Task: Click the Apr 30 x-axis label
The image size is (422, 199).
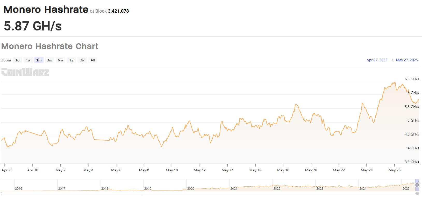Action: [33, 170]
